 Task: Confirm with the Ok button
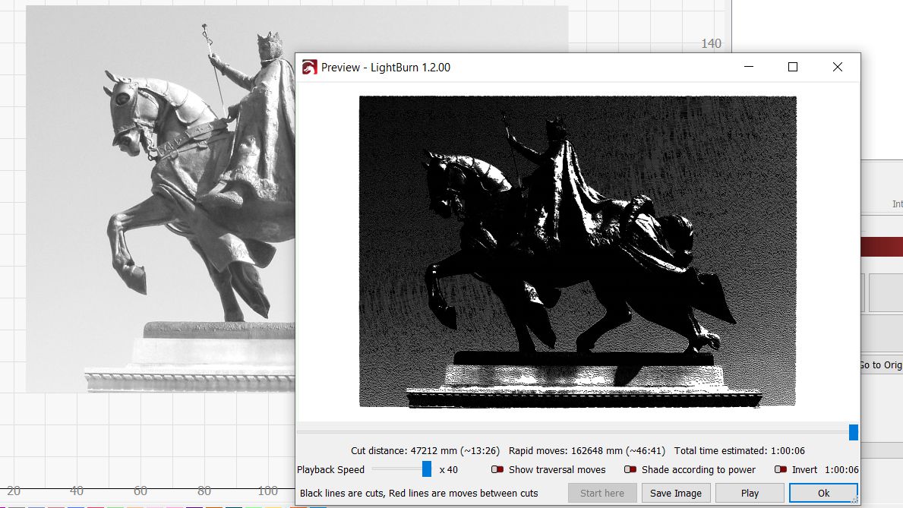coord(823,493)
